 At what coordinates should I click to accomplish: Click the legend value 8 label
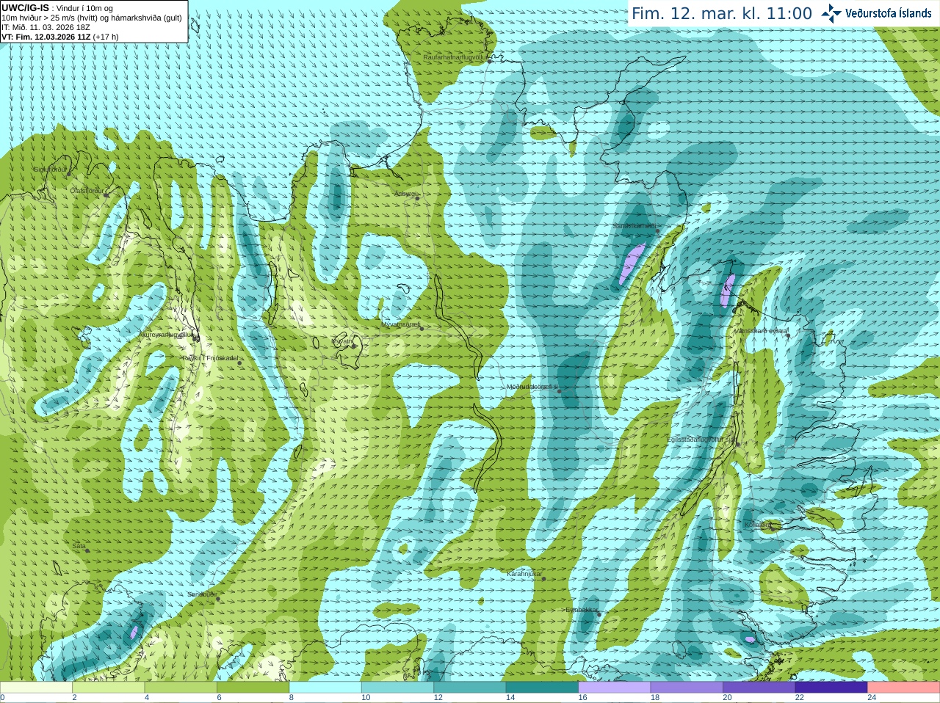pos(291,698)
